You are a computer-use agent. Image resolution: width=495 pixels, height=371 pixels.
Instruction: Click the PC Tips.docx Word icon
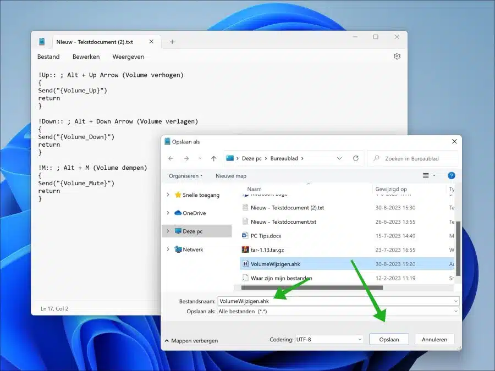245,236
